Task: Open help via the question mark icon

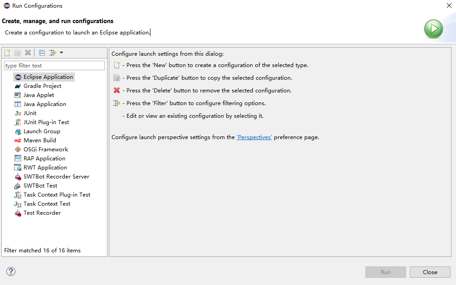Action: (x=11, y=271)
